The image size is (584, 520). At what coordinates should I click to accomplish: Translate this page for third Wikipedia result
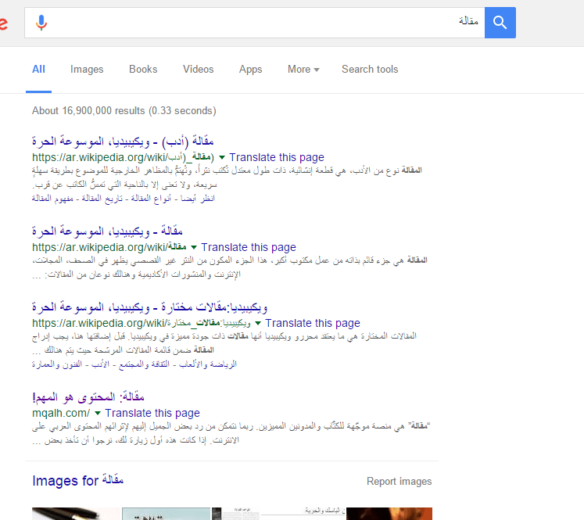(x=313, y=323)
